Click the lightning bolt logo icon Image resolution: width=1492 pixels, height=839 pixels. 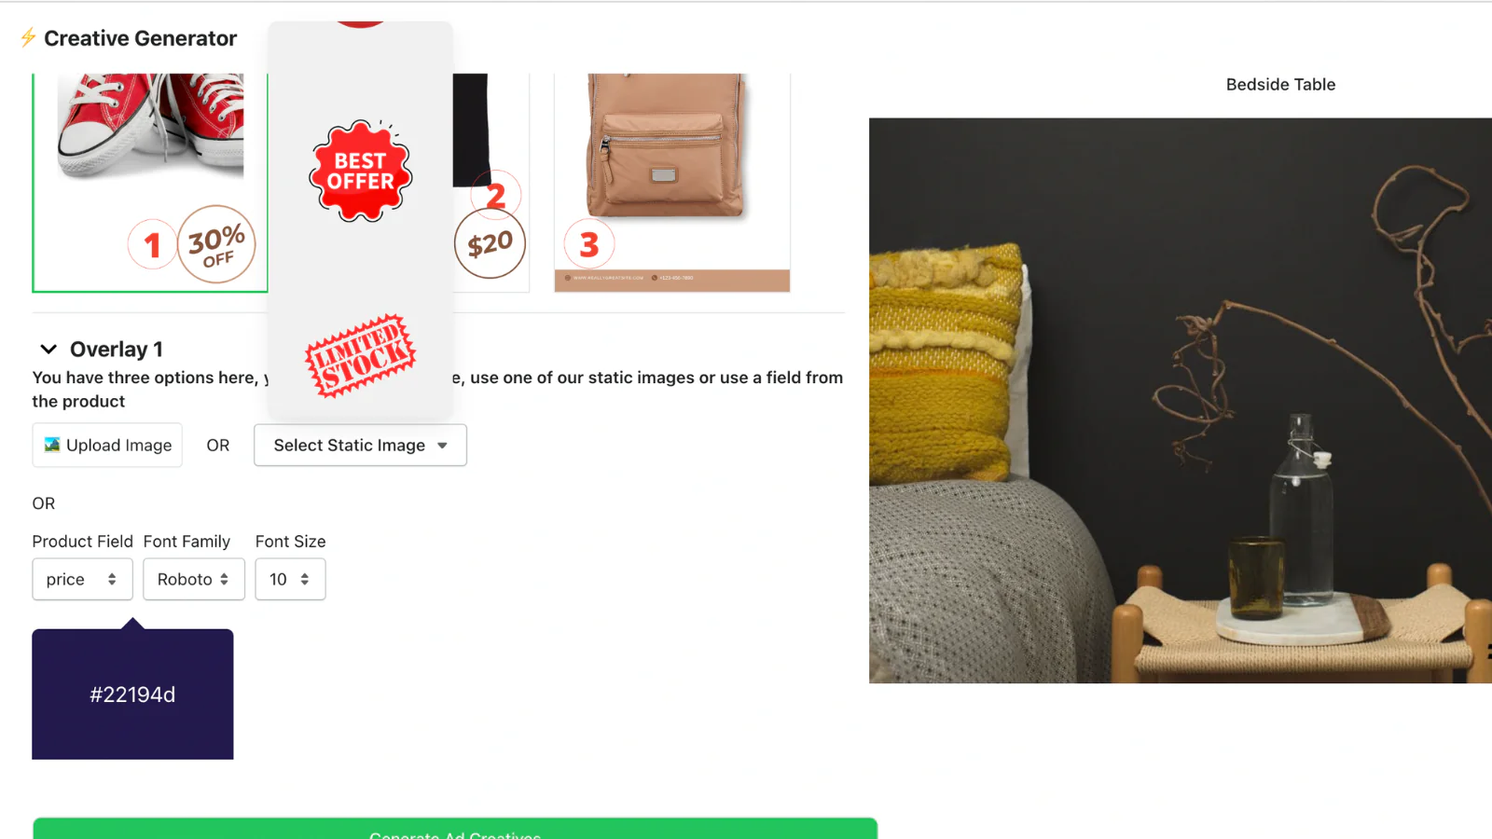pyautogui.click(x=28, y=37)
